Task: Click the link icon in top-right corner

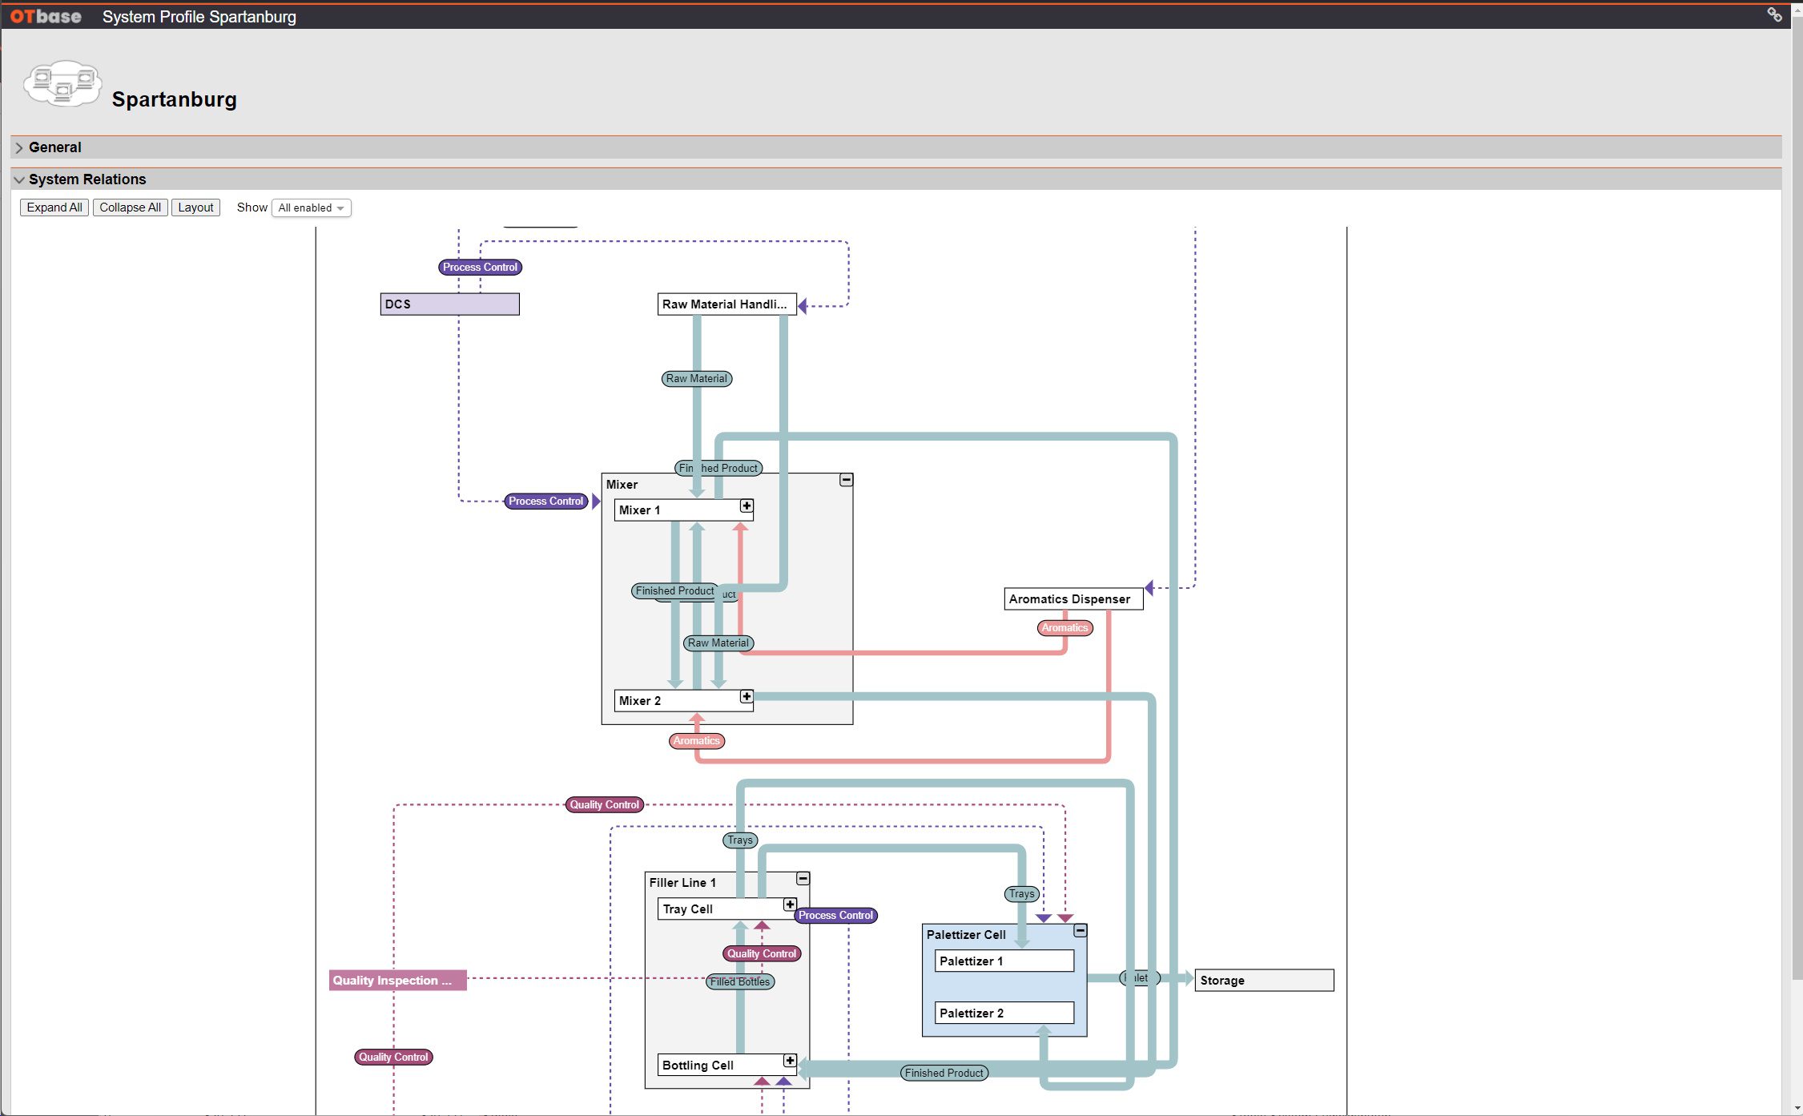Action: [x=1774, y=14]
